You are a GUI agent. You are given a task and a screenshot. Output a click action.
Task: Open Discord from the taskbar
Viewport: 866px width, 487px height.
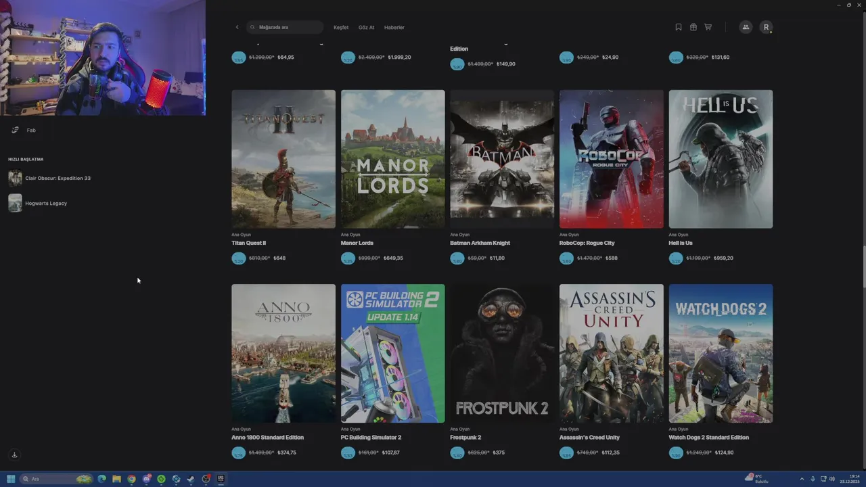coord(146,479)
